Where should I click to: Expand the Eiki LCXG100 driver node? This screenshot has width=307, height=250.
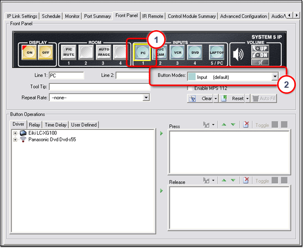(15, 133)
